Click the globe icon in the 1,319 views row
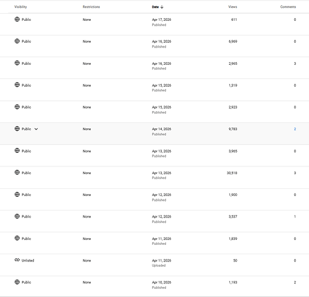This screenshot has height=297, width=309. click(x=17, y=85)
